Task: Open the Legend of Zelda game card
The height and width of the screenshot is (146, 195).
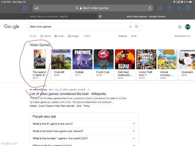Action: 40,65
